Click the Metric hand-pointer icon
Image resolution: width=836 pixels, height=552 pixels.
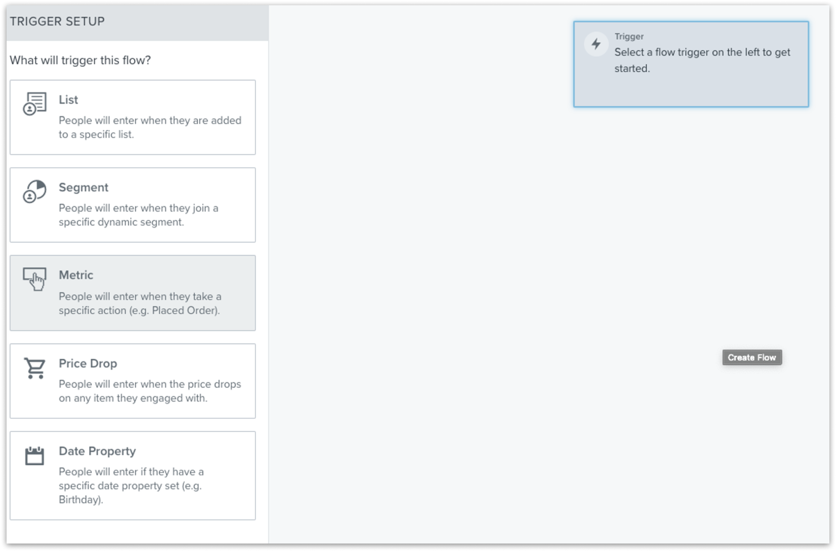35,279
